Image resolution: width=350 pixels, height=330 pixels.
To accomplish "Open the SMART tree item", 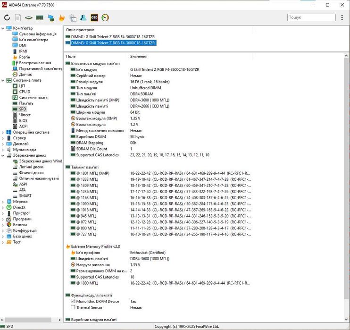I will (x=25, y=196).
